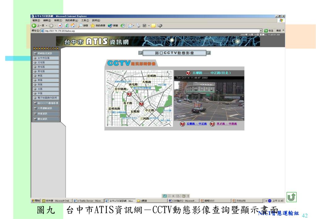Expand the 大眾運輸資訊 sidebar section

(x=45, y=108)
